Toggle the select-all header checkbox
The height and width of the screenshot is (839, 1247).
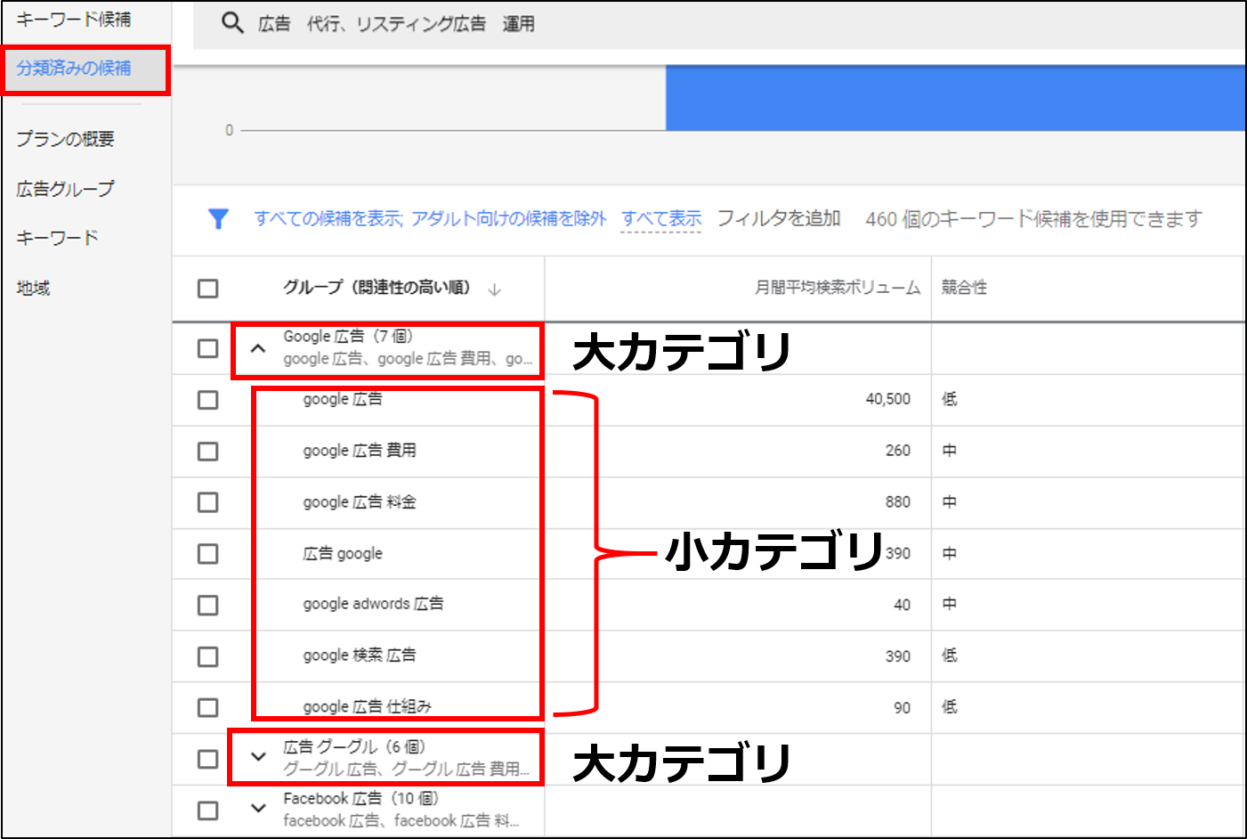point(207,289)
